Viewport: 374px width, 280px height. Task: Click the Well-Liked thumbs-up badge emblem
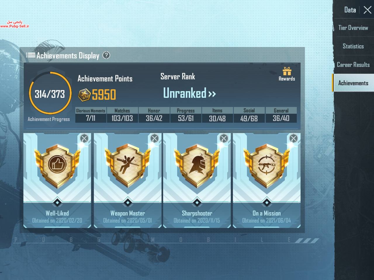tap(57, 165)
